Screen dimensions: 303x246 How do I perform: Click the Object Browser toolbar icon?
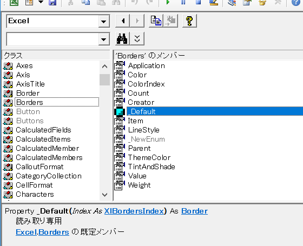262,2
